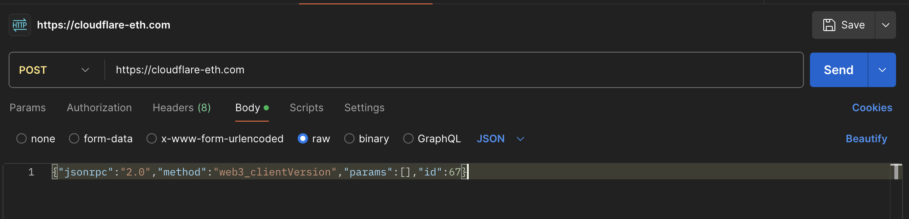The width and height of the screenshot is (909, 219).
Task: Open the JSON format dropdown
Action: 500,139
